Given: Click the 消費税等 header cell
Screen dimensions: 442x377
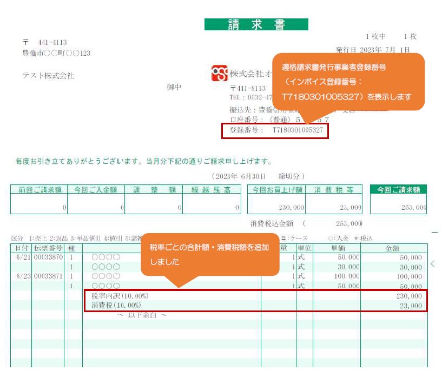Looking at the screenshot, I should 335,190.
